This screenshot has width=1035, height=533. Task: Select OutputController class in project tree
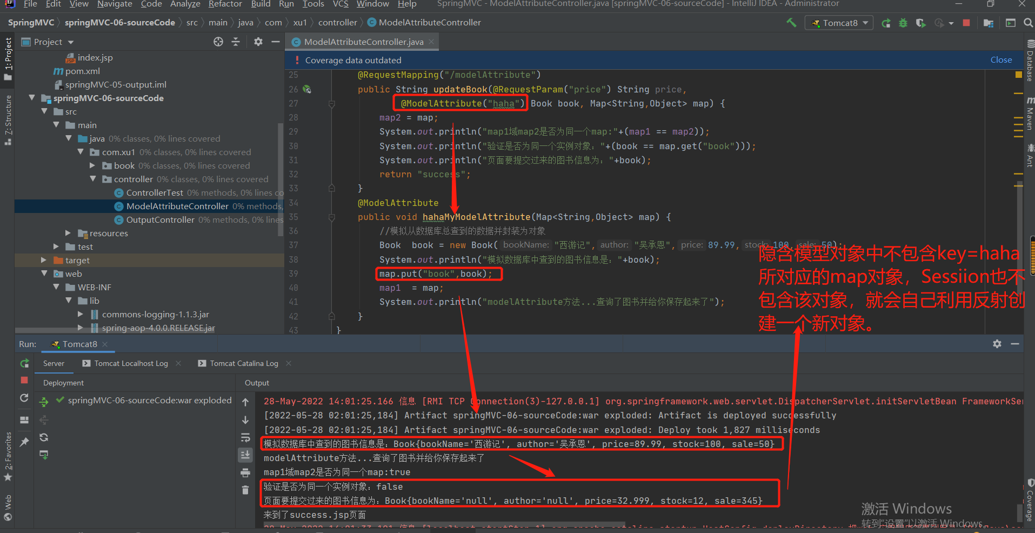tap(160, 219)
